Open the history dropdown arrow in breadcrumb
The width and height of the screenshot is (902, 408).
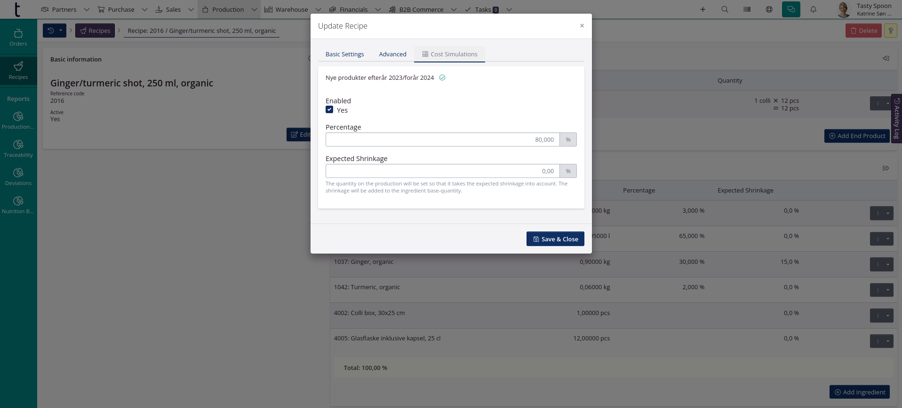click(x=61, y=31)
